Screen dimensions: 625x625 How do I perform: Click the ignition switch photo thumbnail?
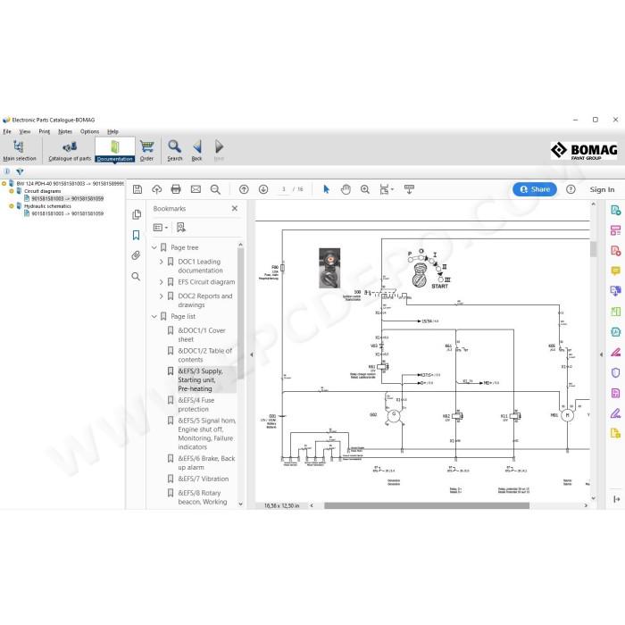pyautogui.click(x=329, y=268)
